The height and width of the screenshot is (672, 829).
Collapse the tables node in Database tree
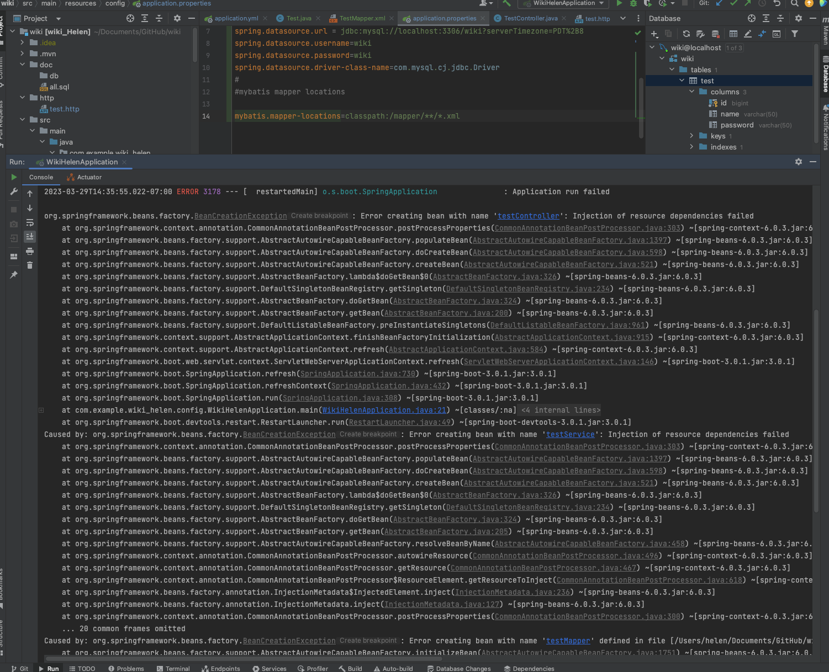pyautogui.click(x=672, y=70)
